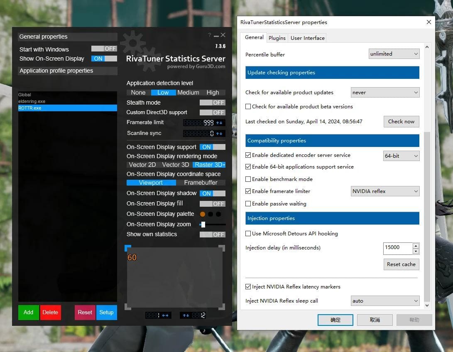Open the Percentile buffer dropdown
This screenshot has height=352, width=453.
click(394, 54)
